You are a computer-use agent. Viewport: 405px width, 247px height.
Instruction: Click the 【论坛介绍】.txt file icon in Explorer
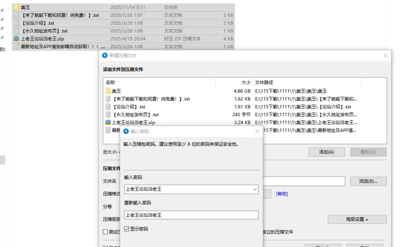click(x=17, y=23)
